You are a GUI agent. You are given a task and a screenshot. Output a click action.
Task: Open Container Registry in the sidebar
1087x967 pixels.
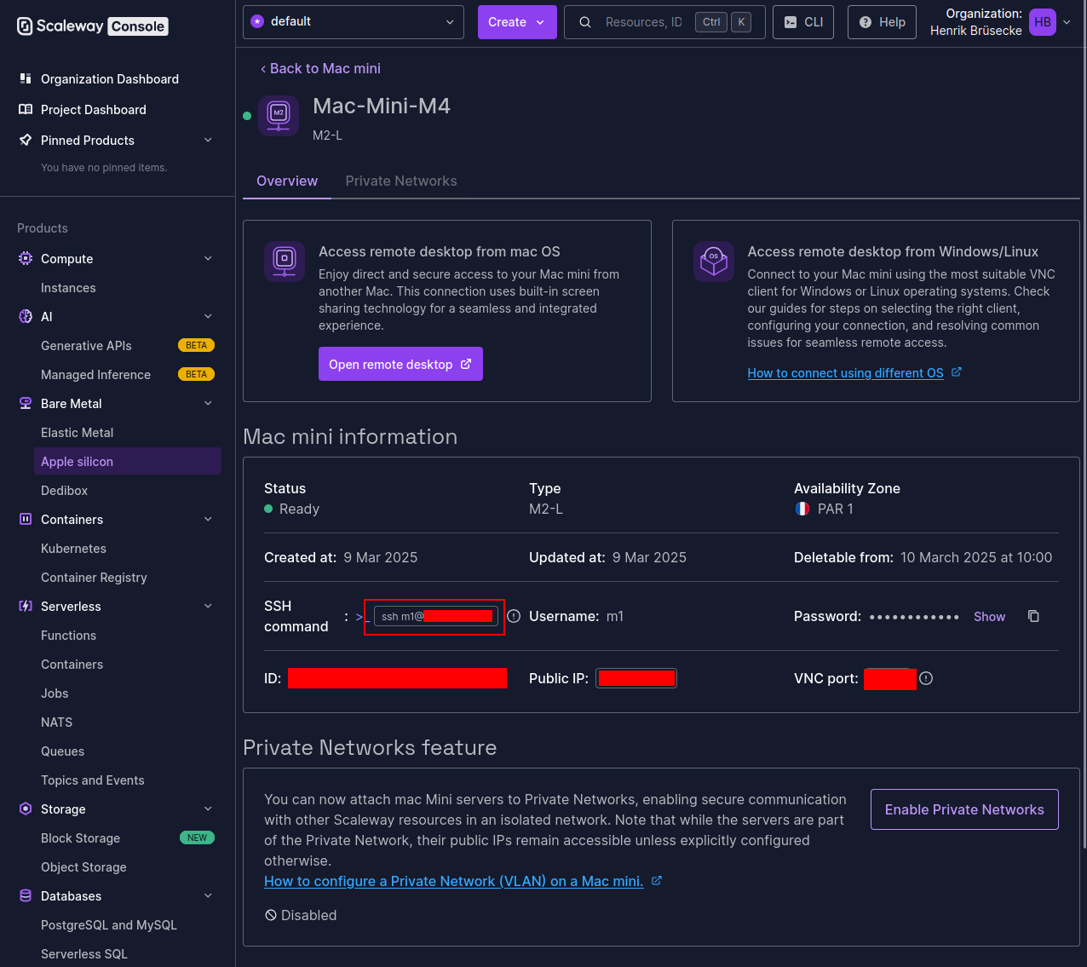(94, 578)
